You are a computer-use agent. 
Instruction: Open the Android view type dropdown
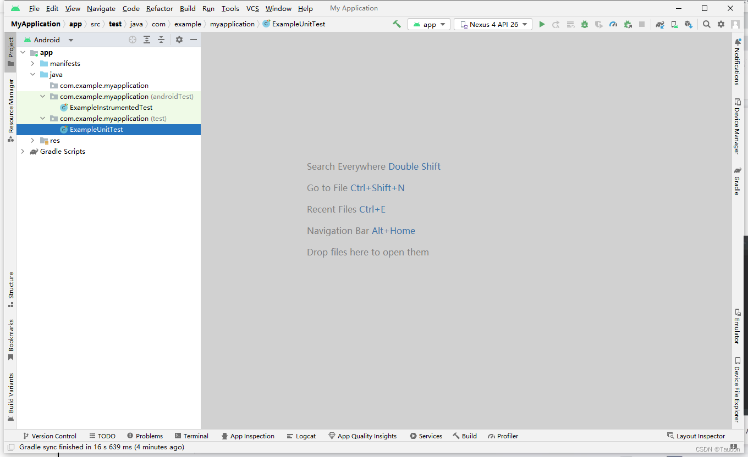(48, 40)
